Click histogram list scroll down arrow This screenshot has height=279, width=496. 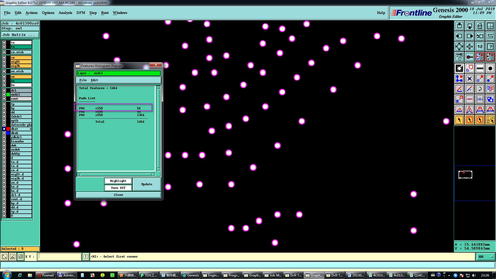158,169
